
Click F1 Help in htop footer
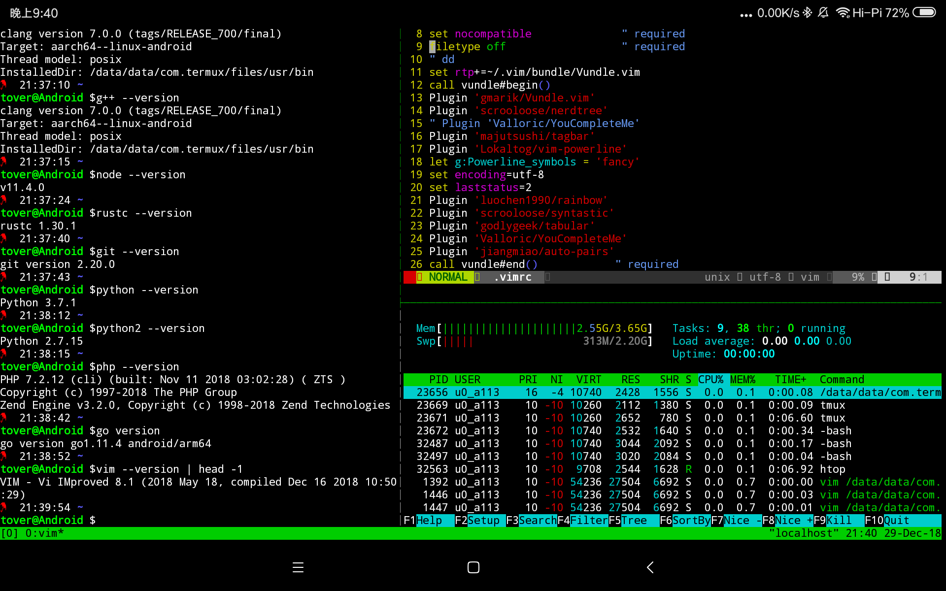click(x=429, y=520)
